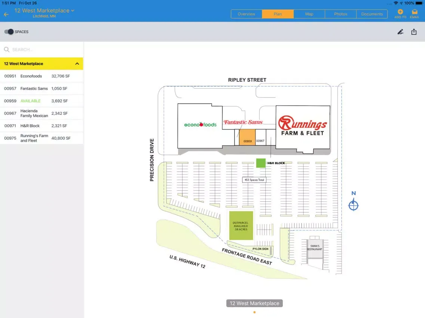Viewport: 425px width, 318px height.
Task: Tap the Pylon Sign label
Action: 260,249
